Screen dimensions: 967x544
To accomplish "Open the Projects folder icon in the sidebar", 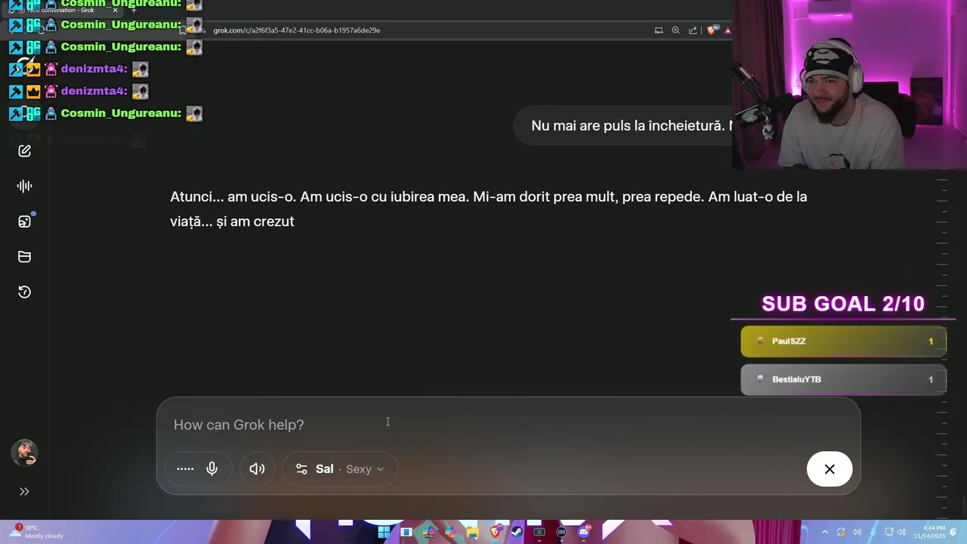I will click(24, 257).
